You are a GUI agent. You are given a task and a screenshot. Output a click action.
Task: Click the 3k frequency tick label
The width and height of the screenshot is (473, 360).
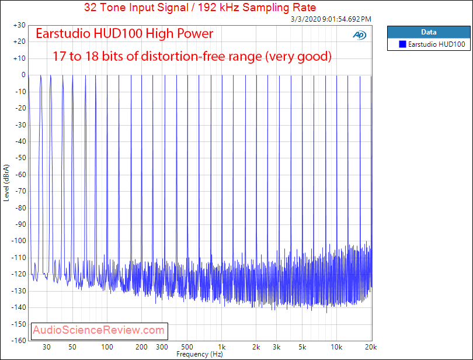click(x=277, y=347)
